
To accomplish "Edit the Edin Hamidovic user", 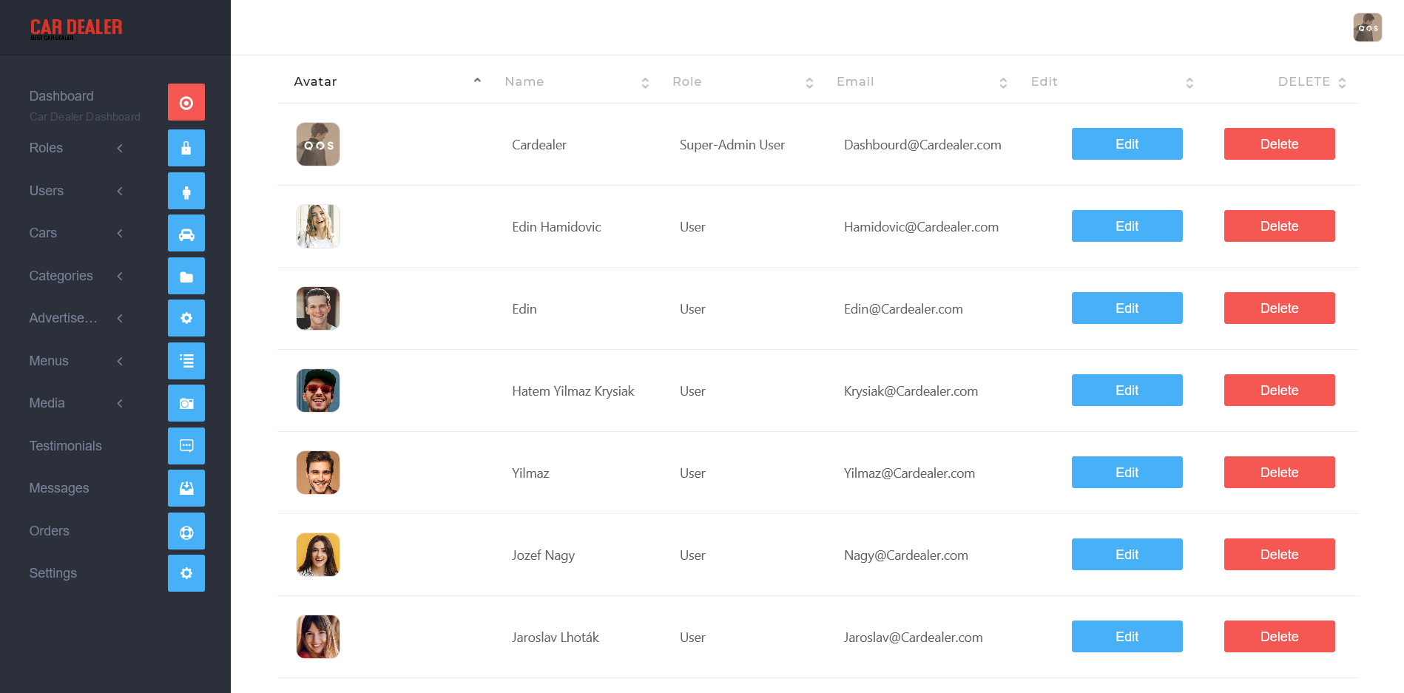I will tap(1127, 226).
